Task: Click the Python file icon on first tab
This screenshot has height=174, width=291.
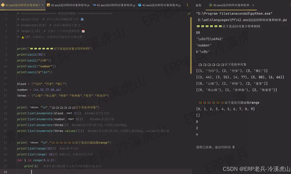Action: point(3,5)
